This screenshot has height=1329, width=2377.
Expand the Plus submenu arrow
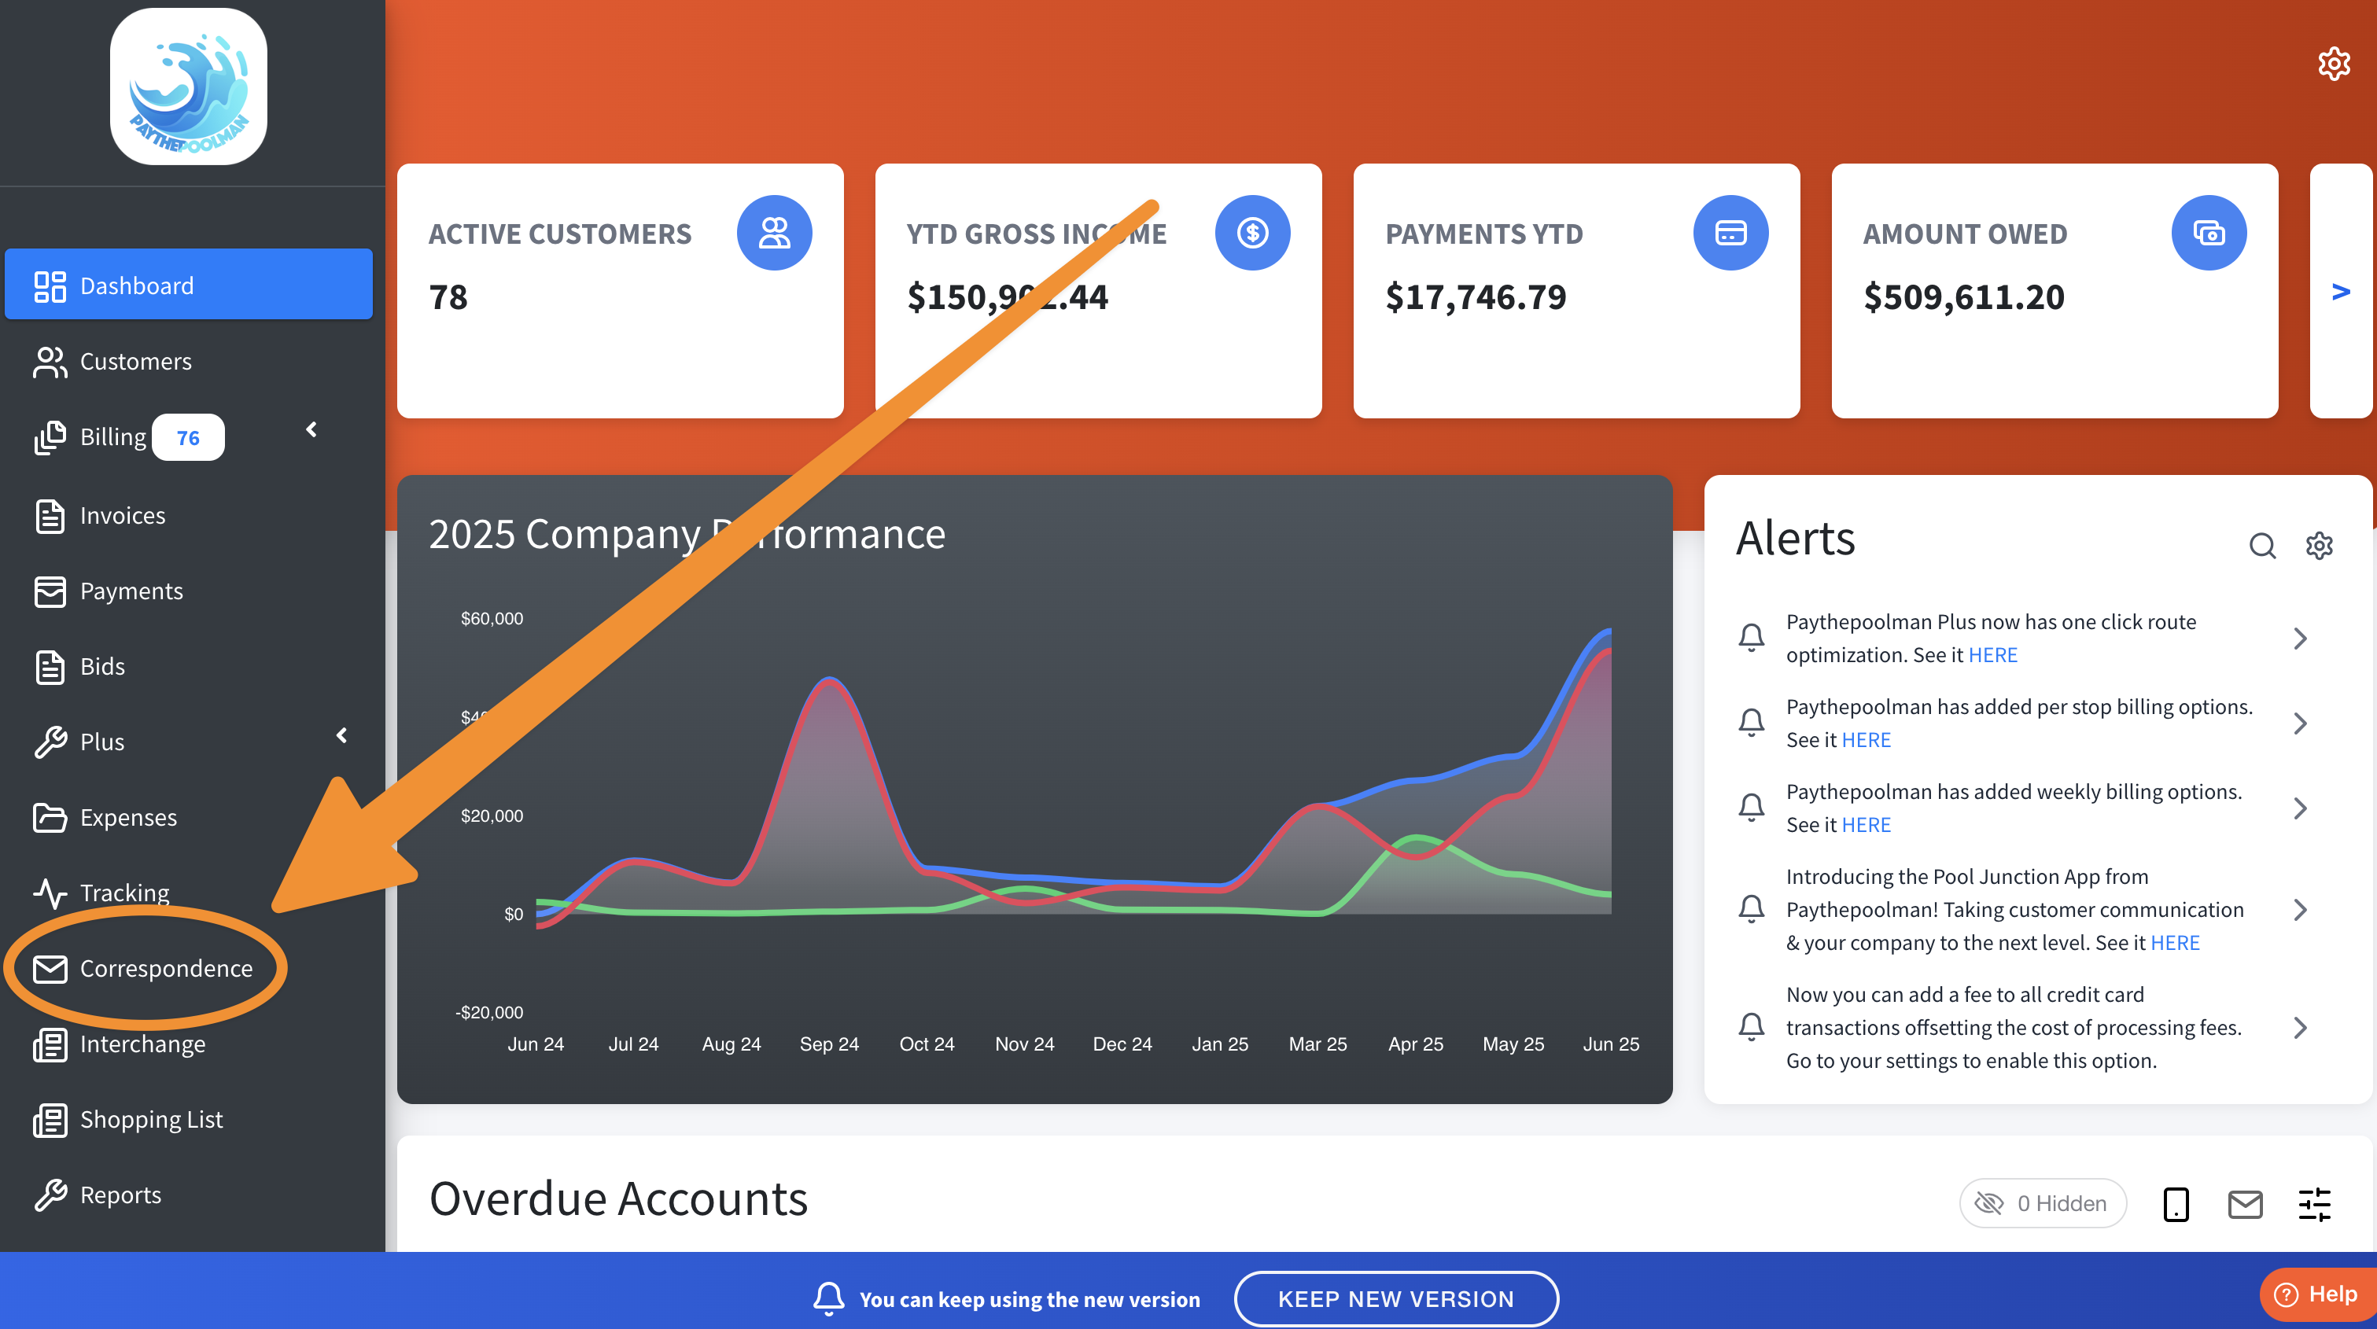[341, 735]
